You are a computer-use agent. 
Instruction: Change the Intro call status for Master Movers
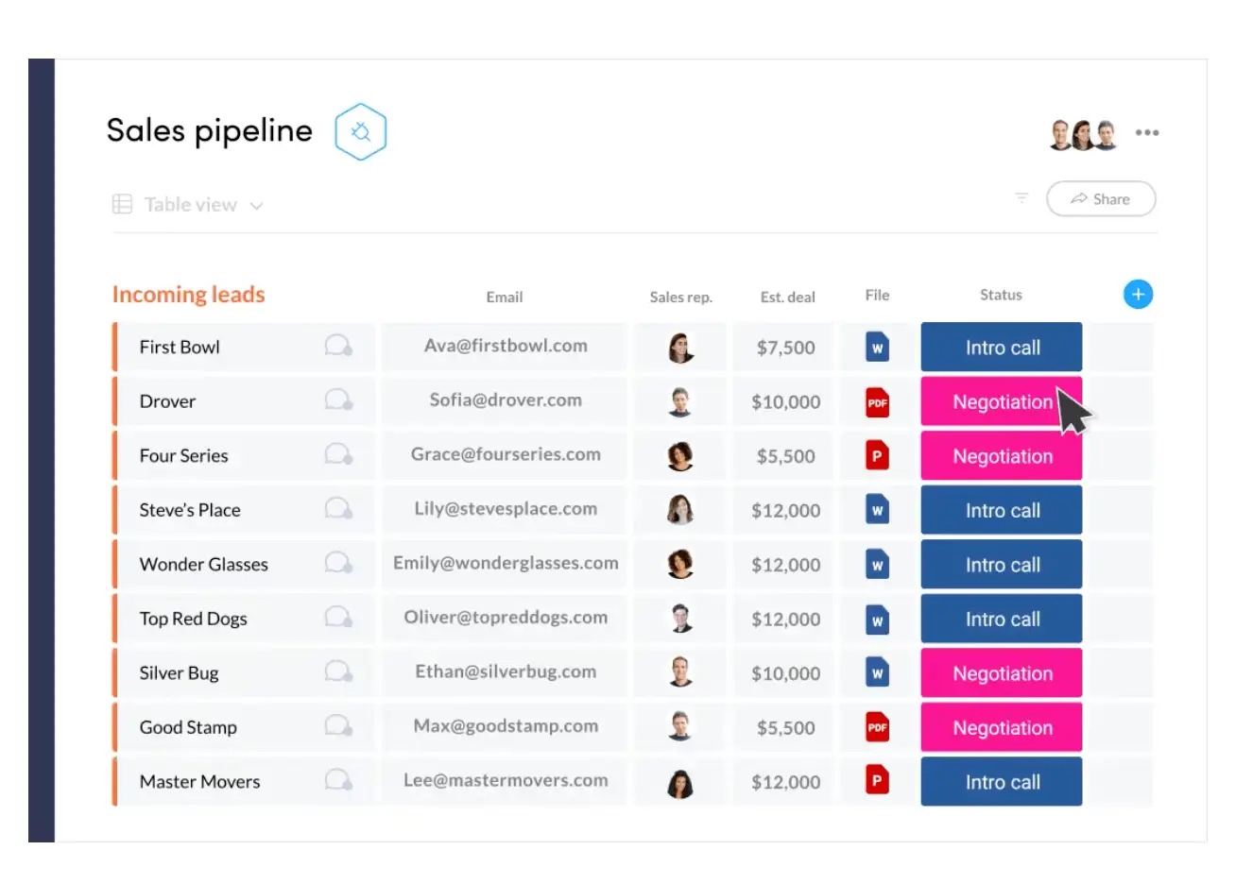[x=1001, y=782]
